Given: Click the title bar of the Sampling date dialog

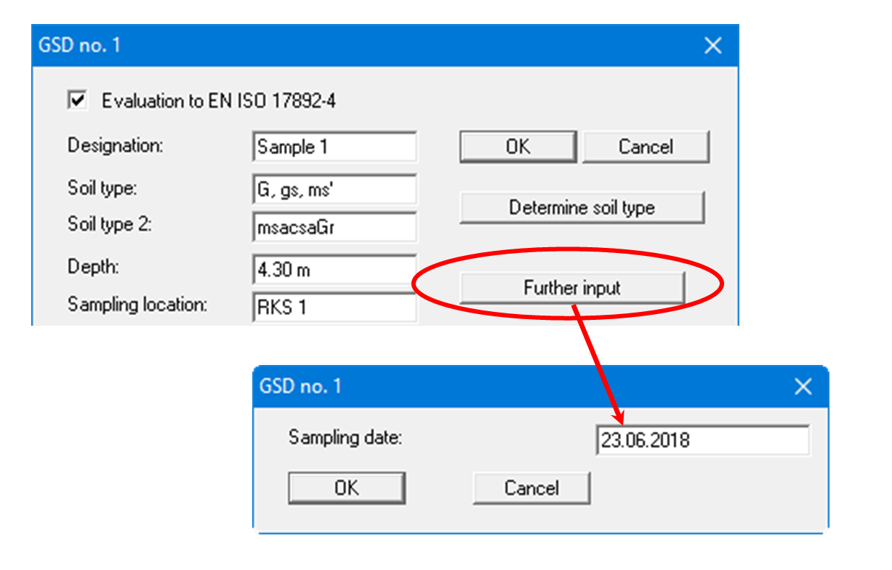Looking at the screenshot, I should point(509,386).
